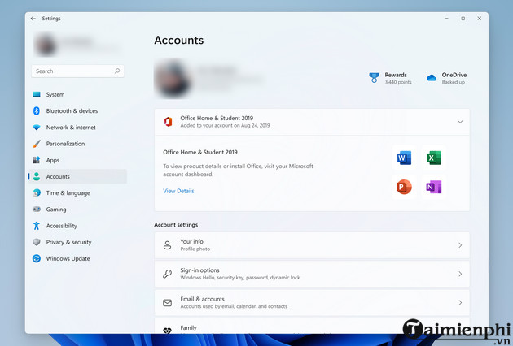Go to Bluetooth & devices
The width and height of the screenshot is (513, 346).
[x=72, y=110]
